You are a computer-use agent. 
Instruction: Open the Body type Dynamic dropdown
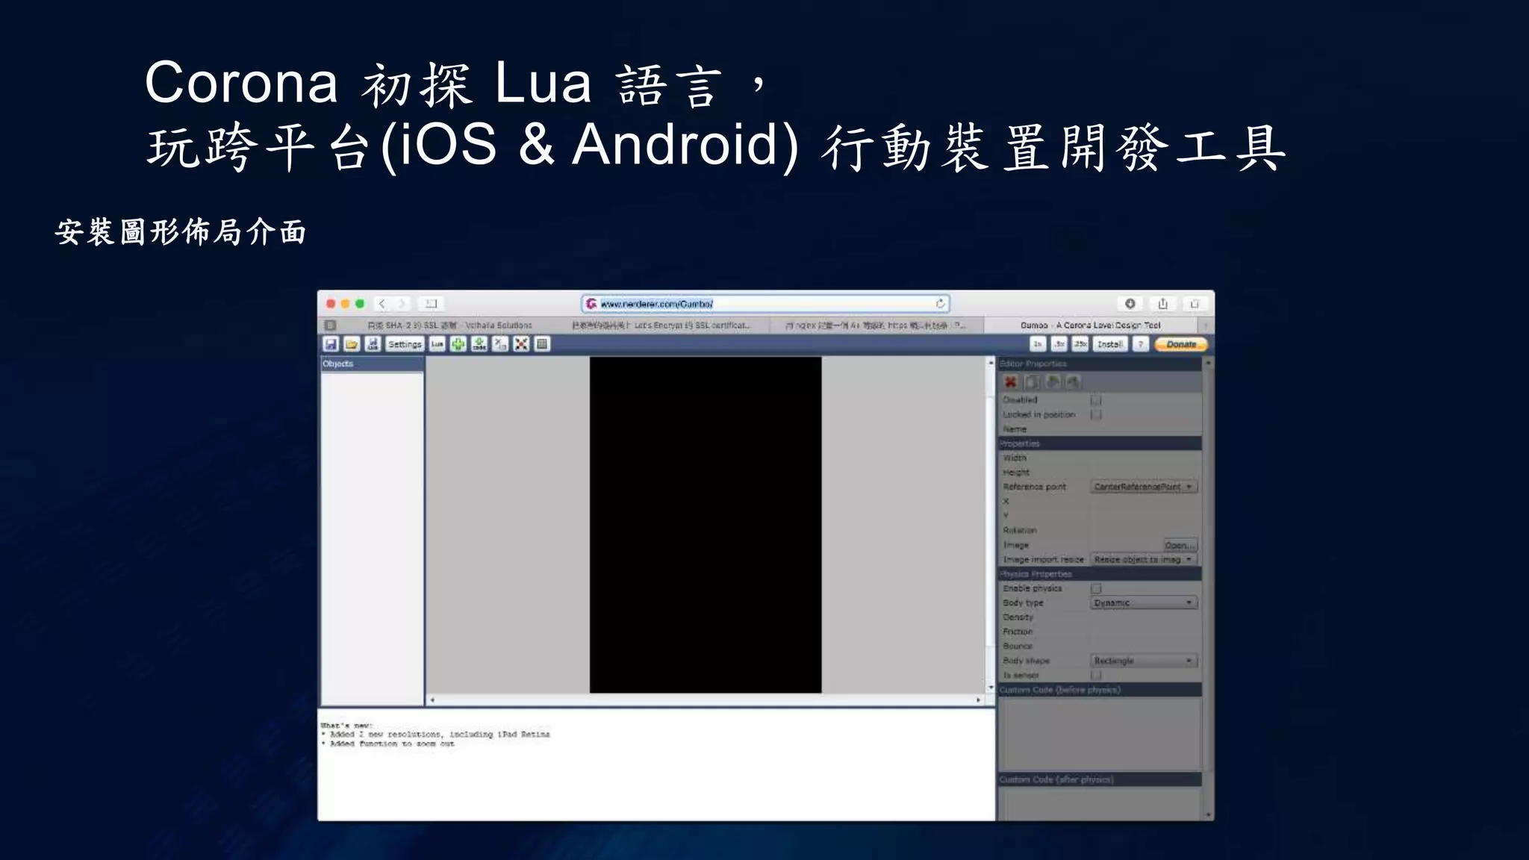1144,602
